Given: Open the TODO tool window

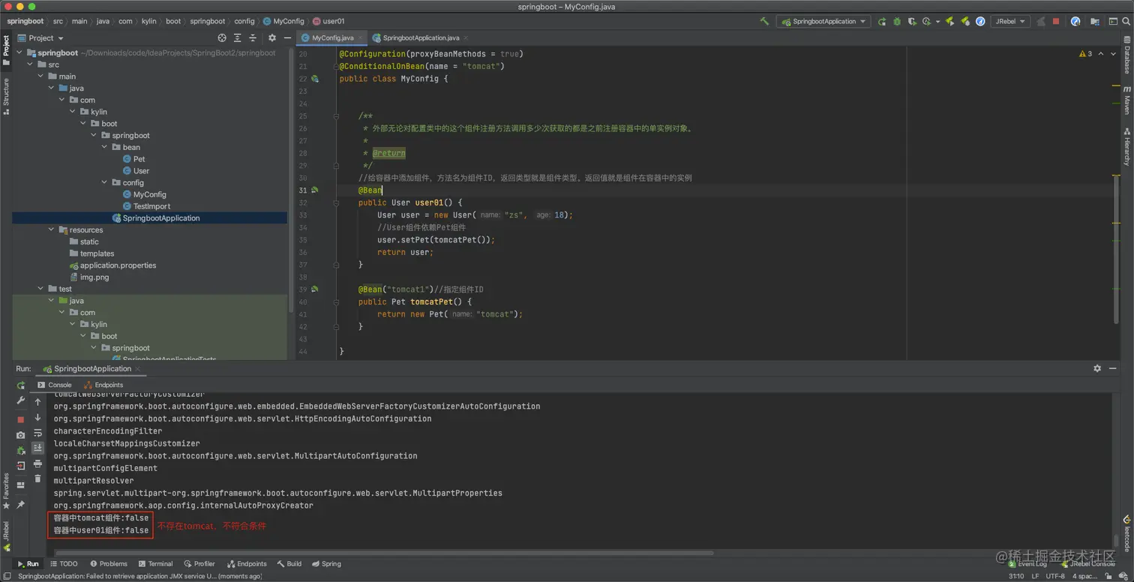Looking at the screenshot, I should click(64, 564).
